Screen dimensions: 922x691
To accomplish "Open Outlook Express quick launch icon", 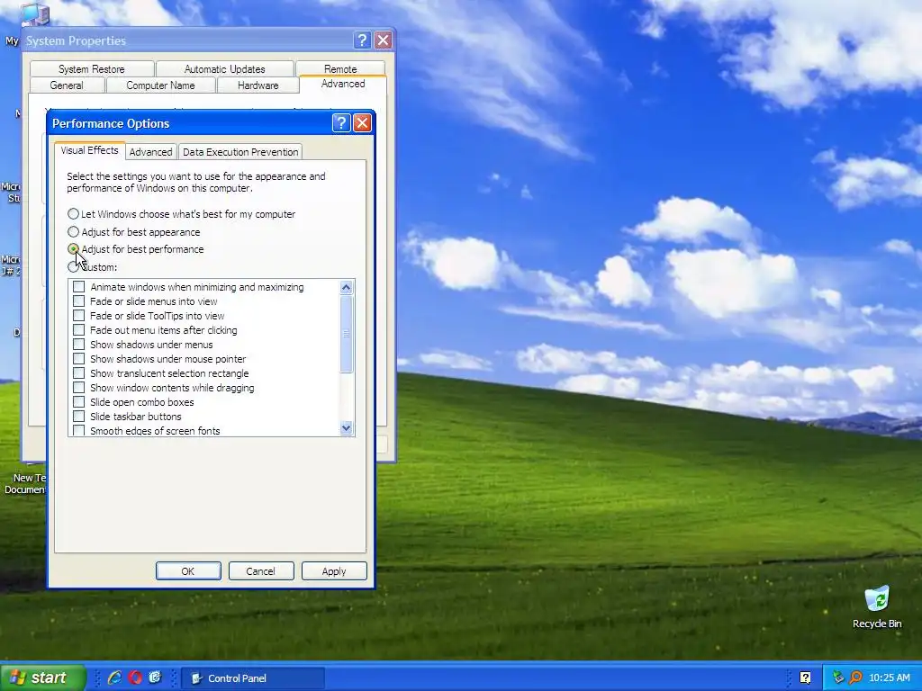I will pyautogui.click(x=155, y=678).
